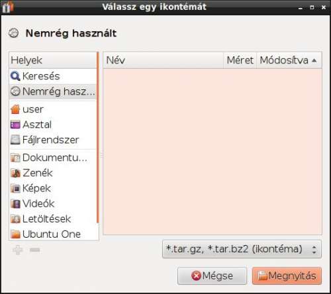Viewport: 331px width, 294px height.
Task: Click the Megnyitás open button
Action: coord(287,275)
